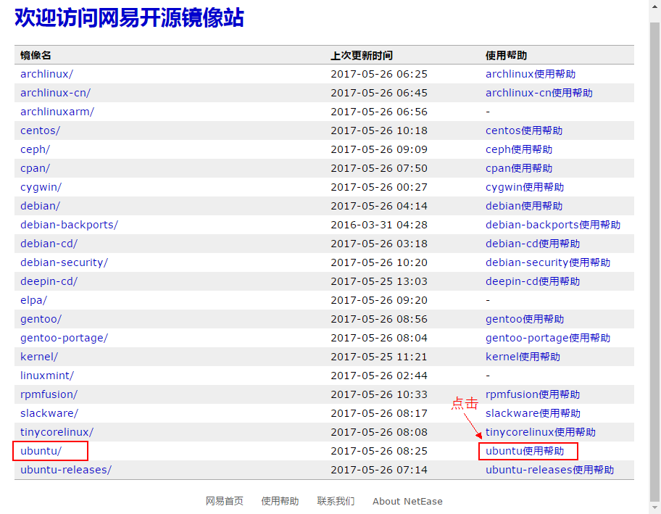Open slackware使用帮助 help page
This screenshot has height=514, width=661.
pos(533,413)
